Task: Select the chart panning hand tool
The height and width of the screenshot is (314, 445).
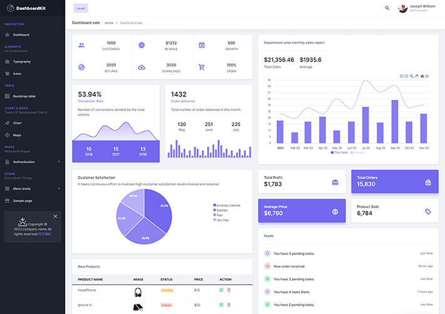Action: tap(417, 76)
